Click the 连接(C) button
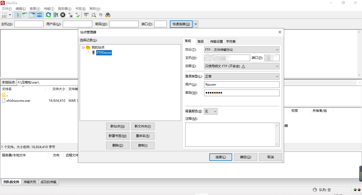 pos(221,157)
